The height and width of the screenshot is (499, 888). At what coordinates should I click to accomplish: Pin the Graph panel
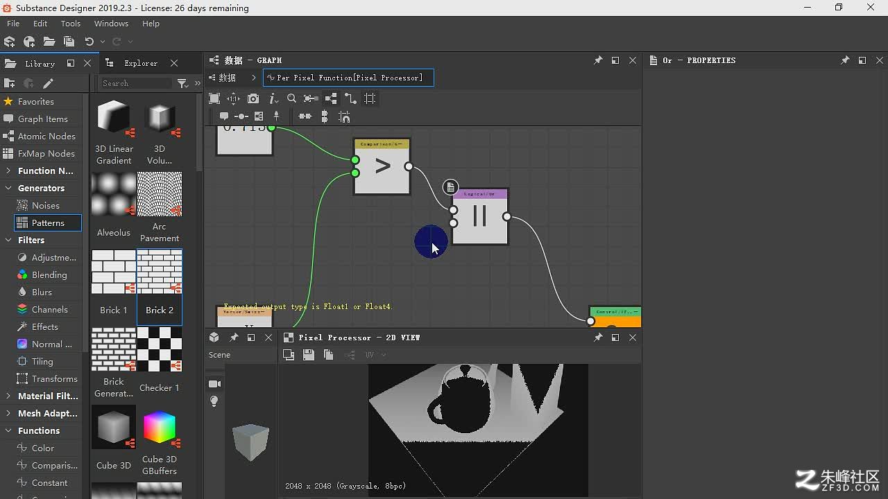[598, 60]
